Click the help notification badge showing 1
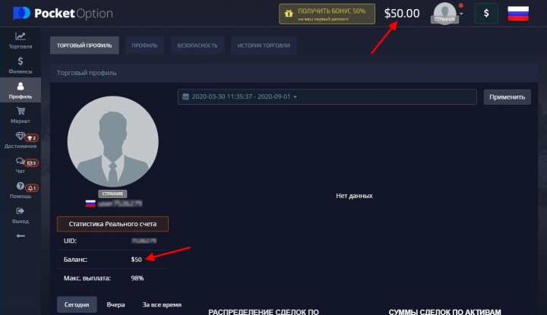 click(32, 188)
